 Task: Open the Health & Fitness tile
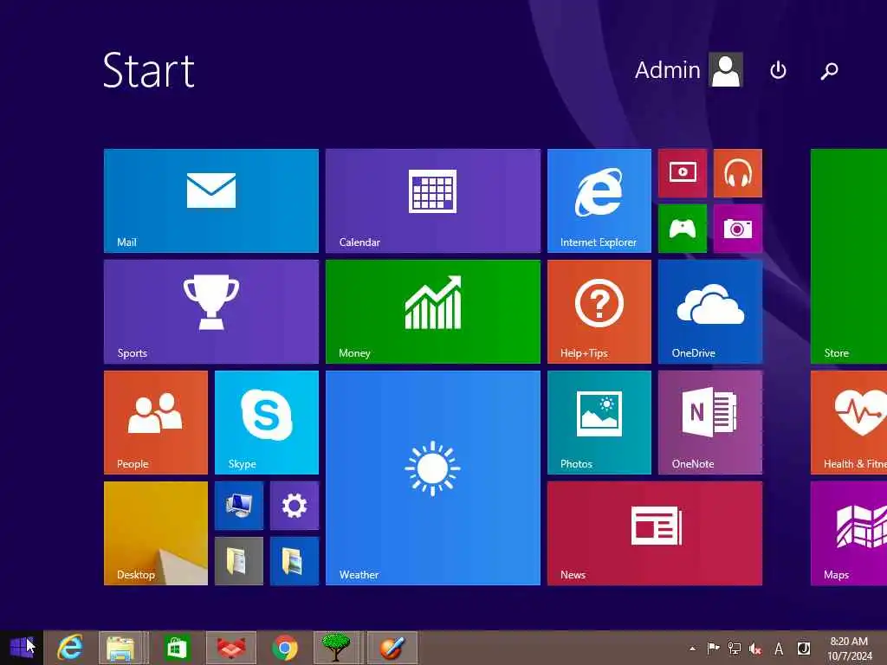click(x=849, y=423)
